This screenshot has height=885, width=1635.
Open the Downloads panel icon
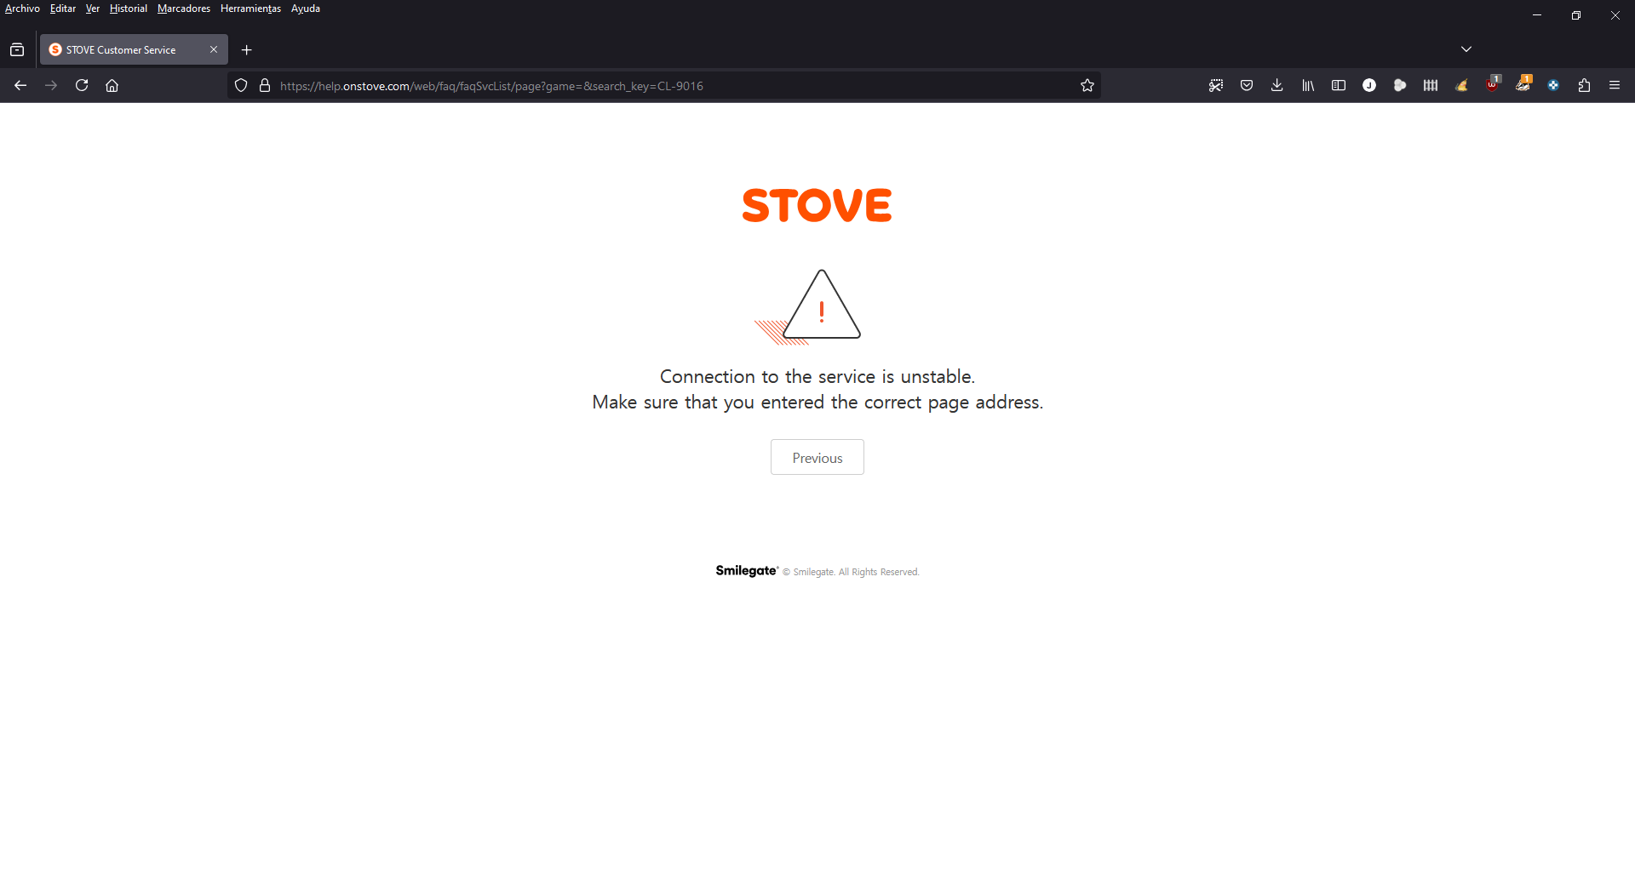(1277, 85)
